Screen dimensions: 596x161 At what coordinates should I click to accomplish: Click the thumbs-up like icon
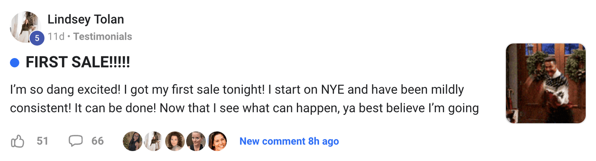point(17,141)
